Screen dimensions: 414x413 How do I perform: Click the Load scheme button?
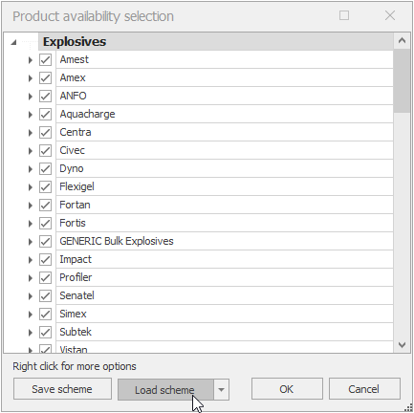[x=165, y=389]
